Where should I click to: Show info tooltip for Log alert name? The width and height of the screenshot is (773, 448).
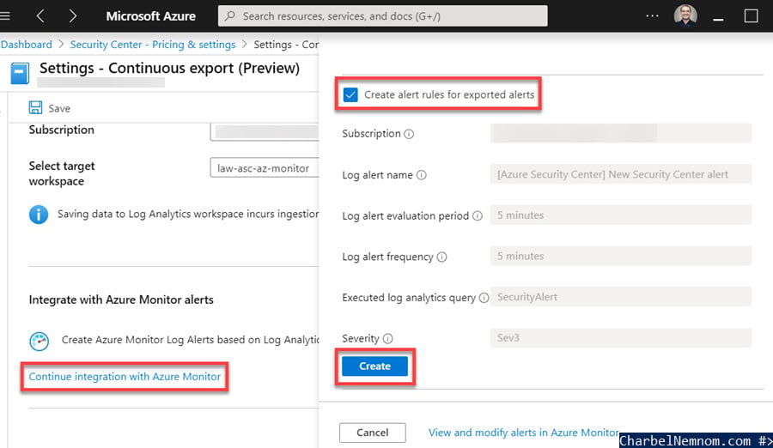pyautogui.click(x=421, y=175)
